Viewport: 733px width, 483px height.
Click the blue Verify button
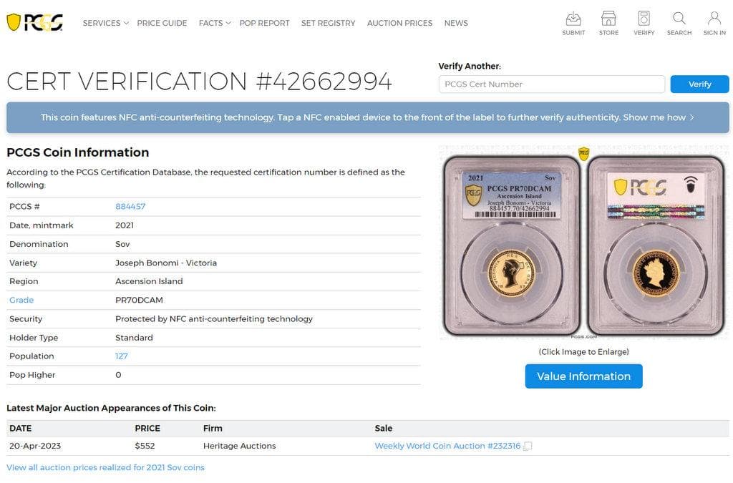[699, 84]
